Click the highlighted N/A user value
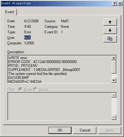The width and height of the screenshot is (124, 137). 27,38
